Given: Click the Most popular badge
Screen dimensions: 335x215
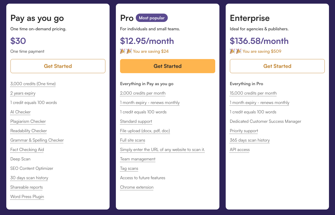Looking at the screenshot, I should tap(152, 18).
